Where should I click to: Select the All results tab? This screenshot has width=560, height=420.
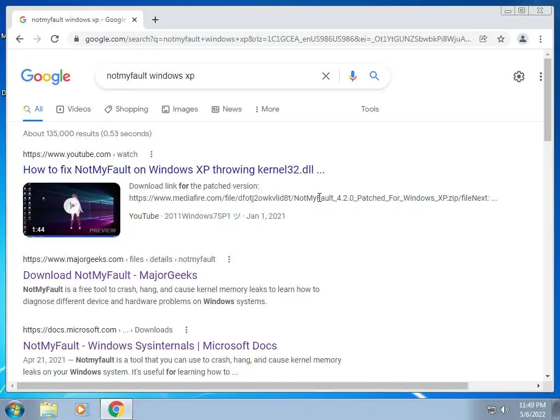pyautogui.click(x=33, y=109)
